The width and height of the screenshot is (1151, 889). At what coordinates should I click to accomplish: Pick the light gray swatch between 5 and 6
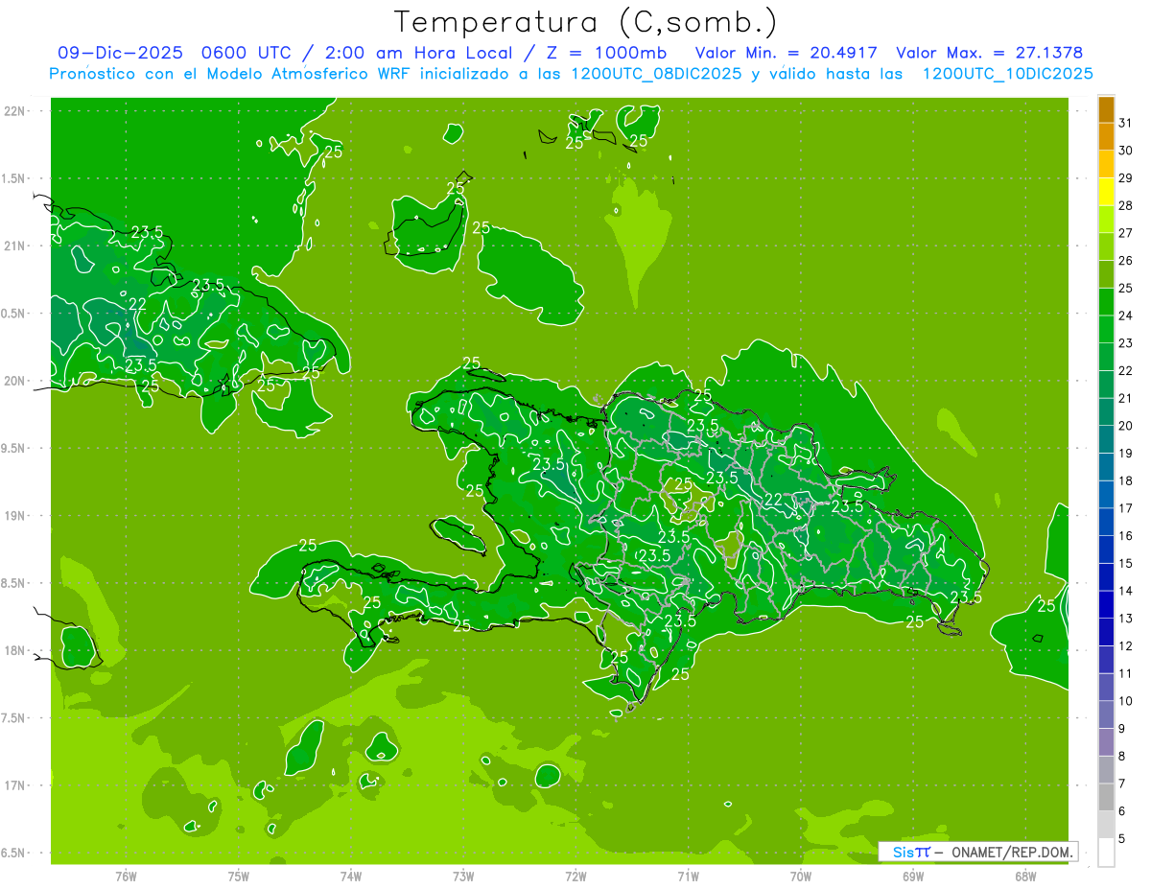[1106, 825]
